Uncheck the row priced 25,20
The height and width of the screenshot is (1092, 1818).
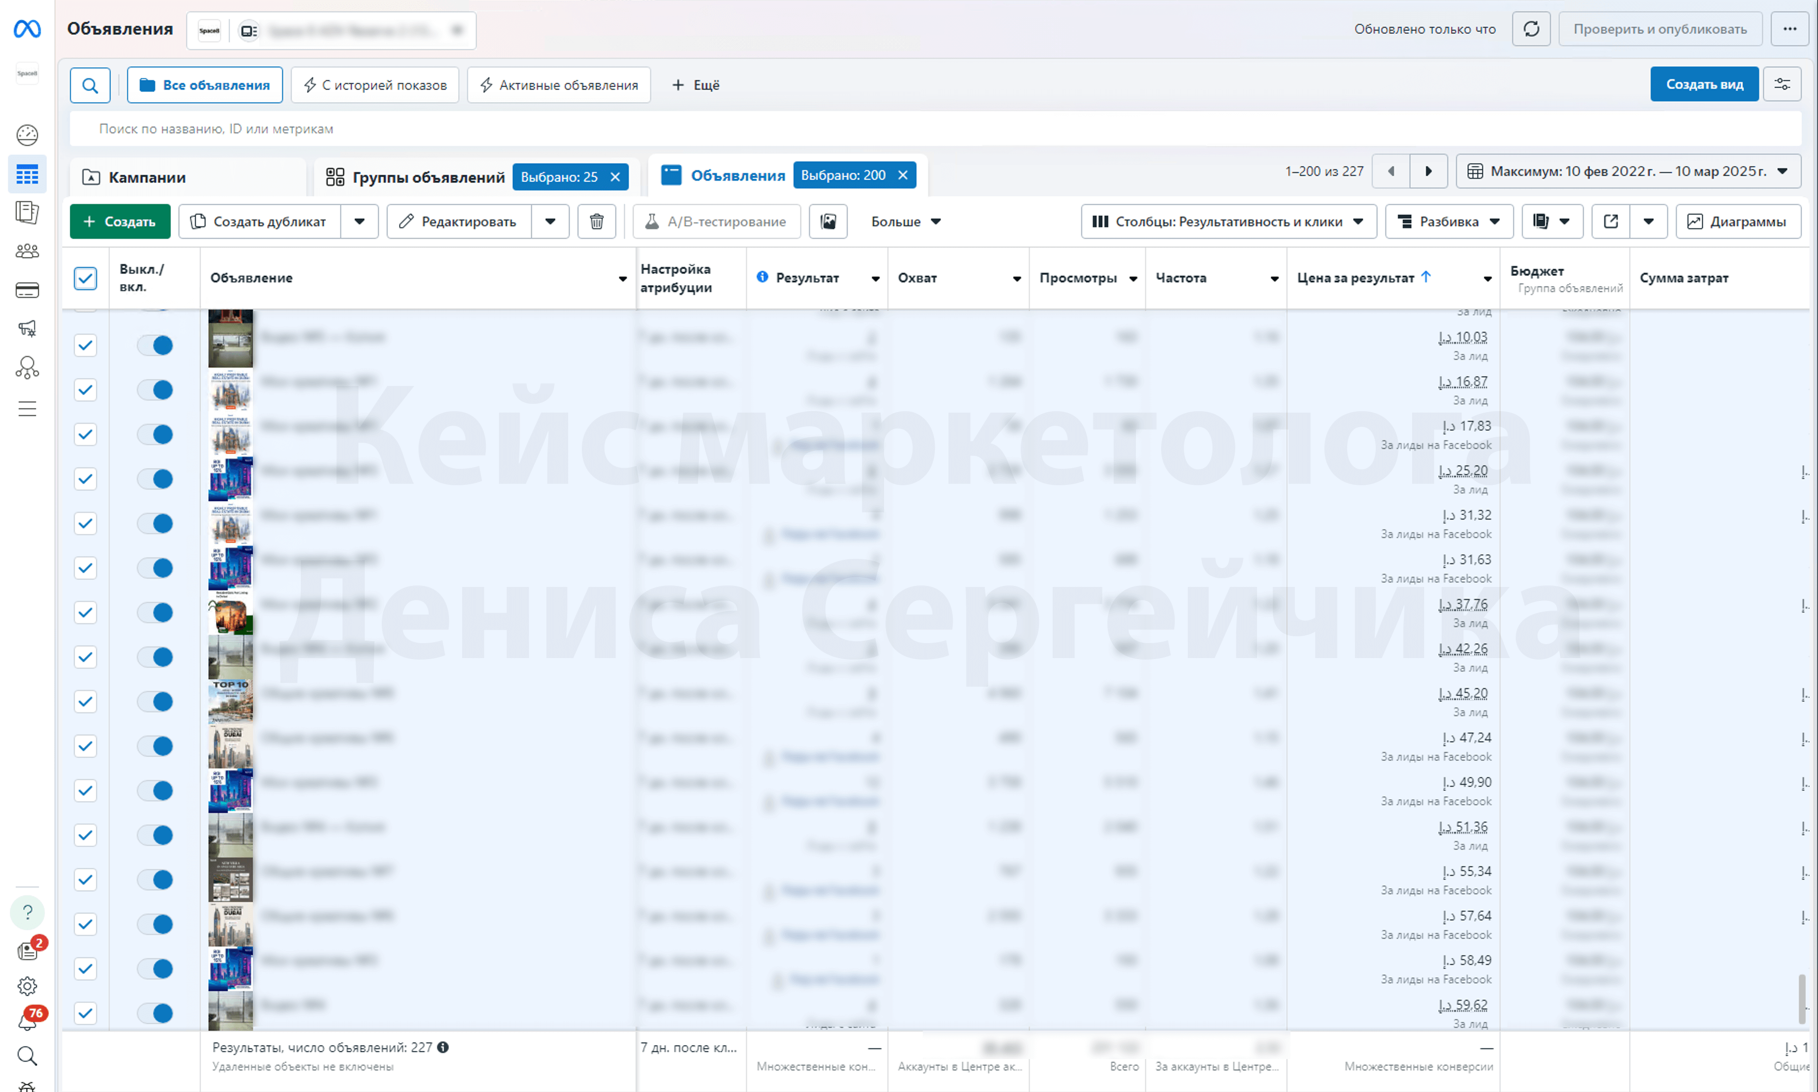pos(85,479)
